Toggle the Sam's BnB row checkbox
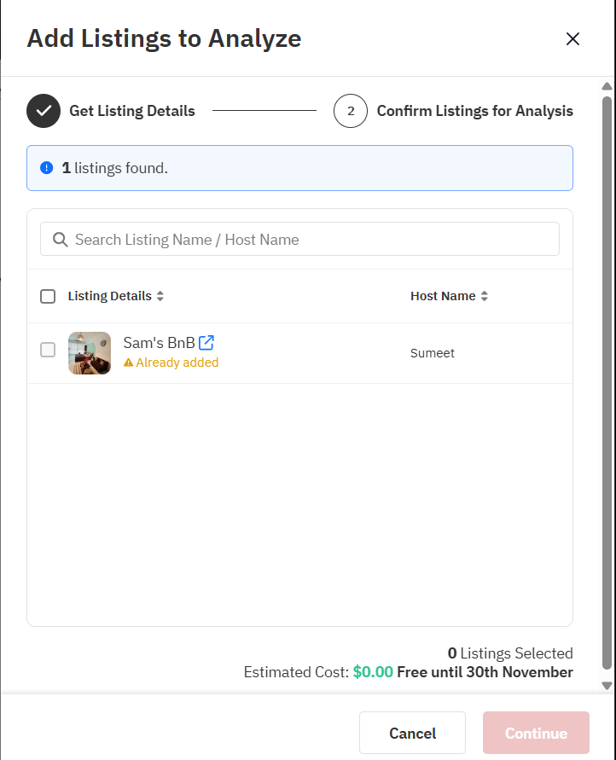616x760 pixels. coord(48,350)
